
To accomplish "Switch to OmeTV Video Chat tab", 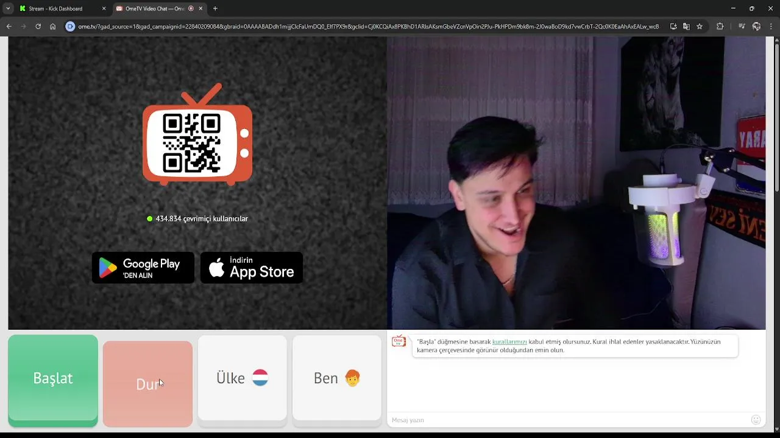I will coord(155,9).
